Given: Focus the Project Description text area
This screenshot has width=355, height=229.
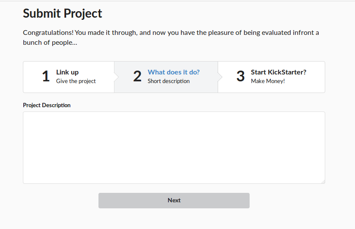Looking at the screenshot, I should coord(174,147).
